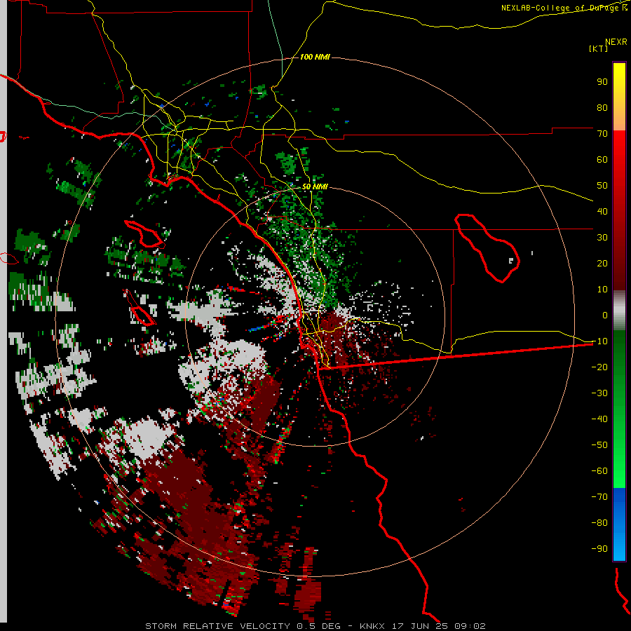Click the 70 value on the velocity scale
Viewport: 631px width, 631px height.
(602, 134)
